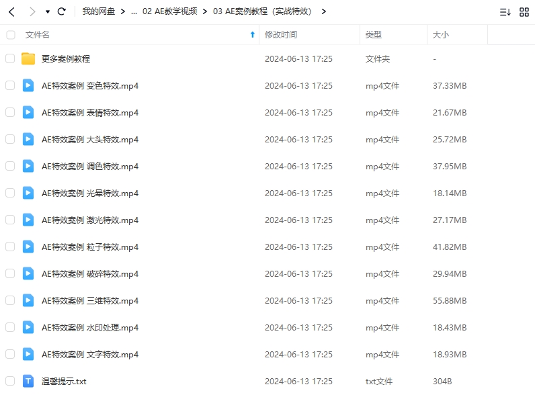Open the navigation history dropdown arrow

point(47,11)
